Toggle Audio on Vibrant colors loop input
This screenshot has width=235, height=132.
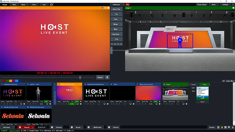pos(71,104)
